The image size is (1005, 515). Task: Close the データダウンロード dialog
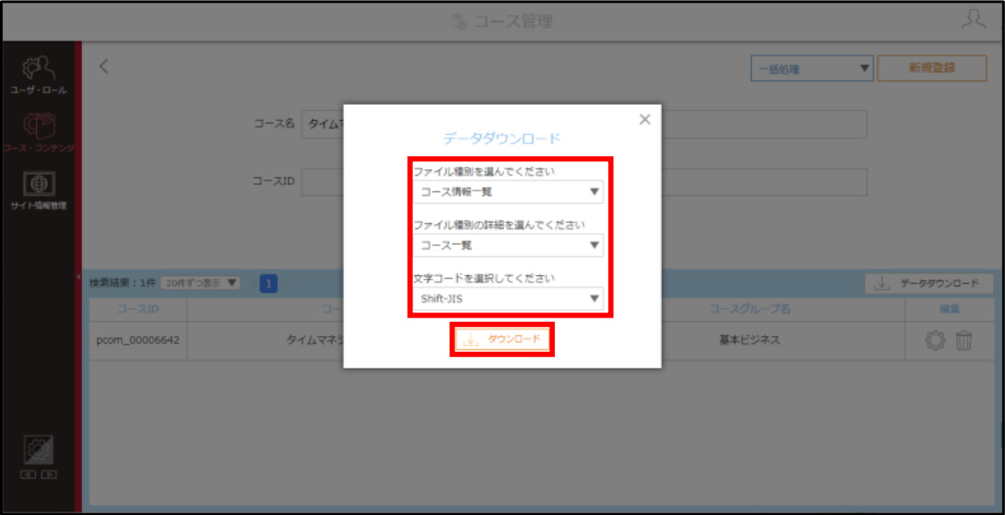click(645, 119)
